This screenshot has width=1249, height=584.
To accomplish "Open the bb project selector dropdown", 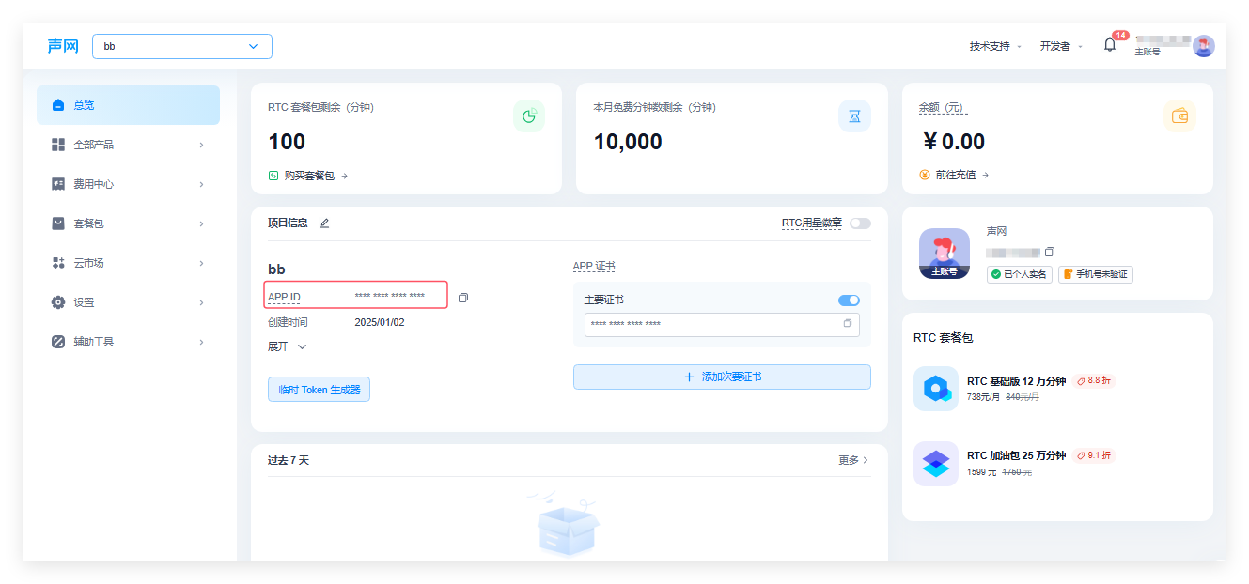I will (182, 46).
